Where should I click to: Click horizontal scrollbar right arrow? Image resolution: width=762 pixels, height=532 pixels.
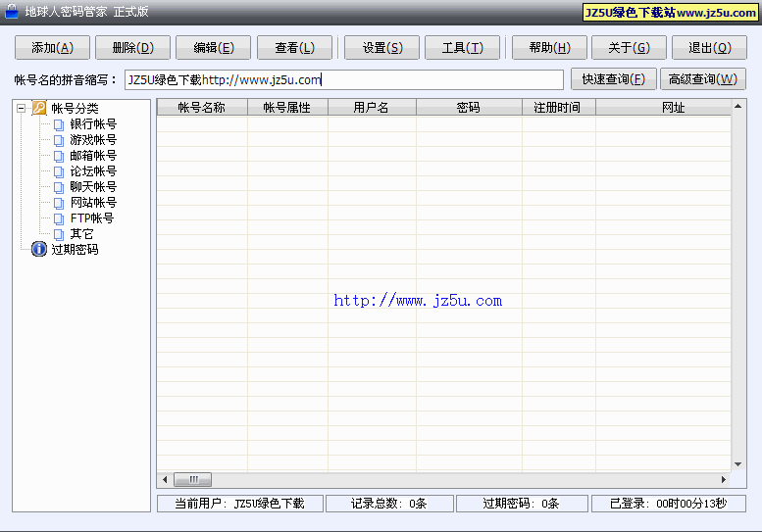724,479
